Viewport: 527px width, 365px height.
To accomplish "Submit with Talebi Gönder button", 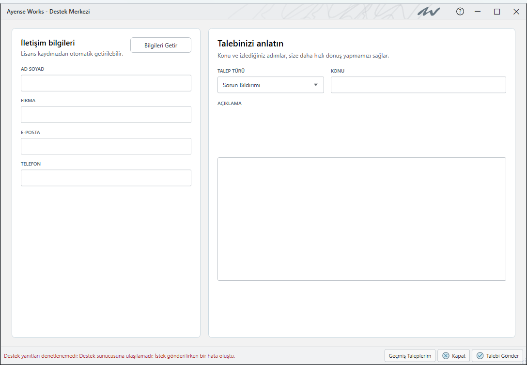I will click(x=497, y=356).
